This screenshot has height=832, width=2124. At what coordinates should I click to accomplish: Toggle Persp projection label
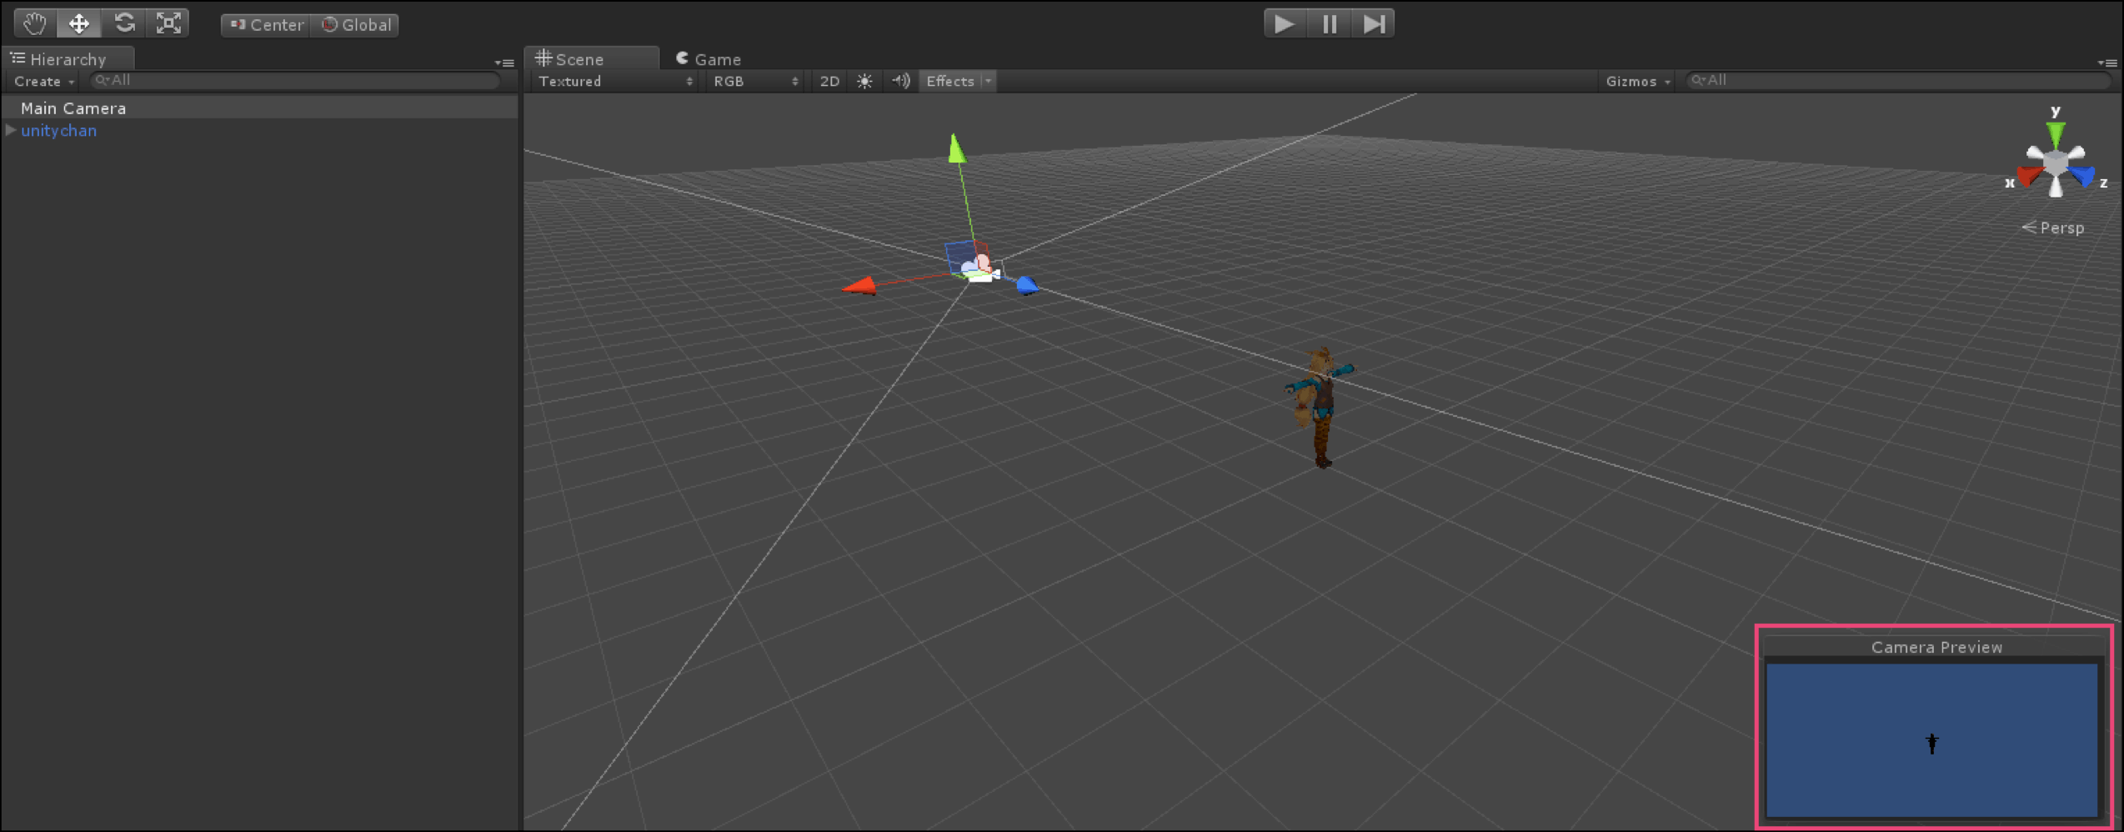(x=2052, y=228)
